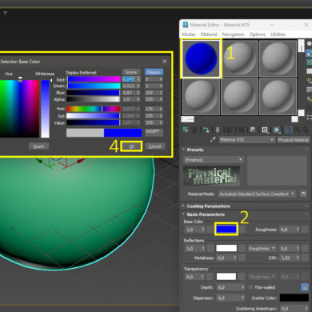Screen dimensions: 312x312
Task: Open the Navigation menu
Action: [x=234, y=34]
